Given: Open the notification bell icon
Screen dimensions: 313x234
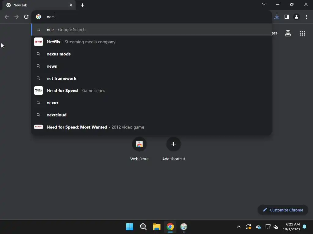Looking at the screenshot, I should [305, 227].
